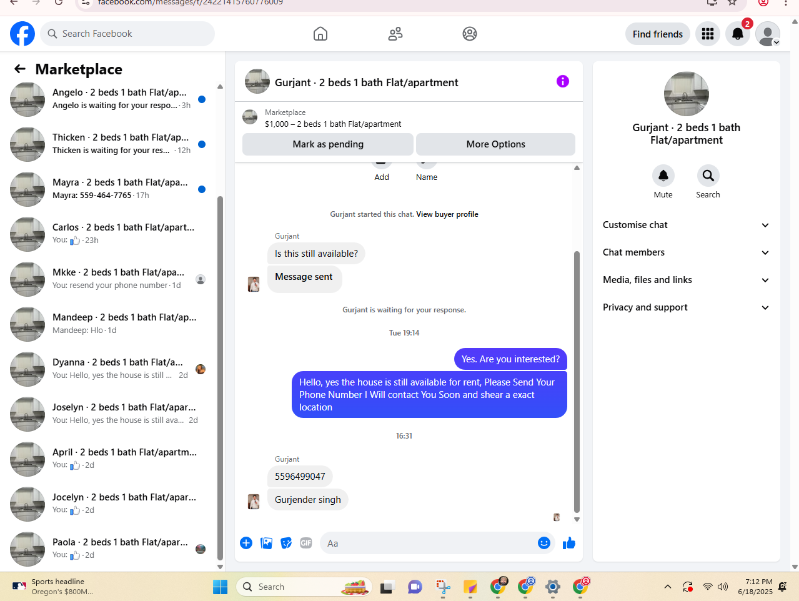
Task: Click the Mark as pending button
Action: 328,144
